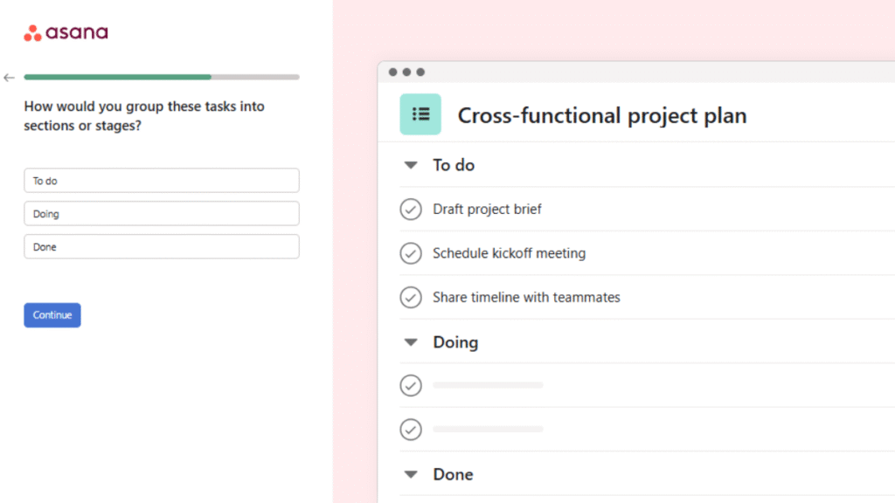The height and width of the screenshot is (503, 895).
Task: Select the To do section header label
Action: [x=454, y=164]
